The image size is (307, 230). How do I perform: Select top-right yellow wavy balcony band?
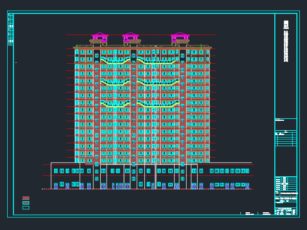[x=158, y=61]
